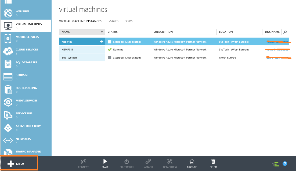Open Cloud Services gear-cloud icon
The width and height of the screenshot is (296, 171).
click(8, 51)
